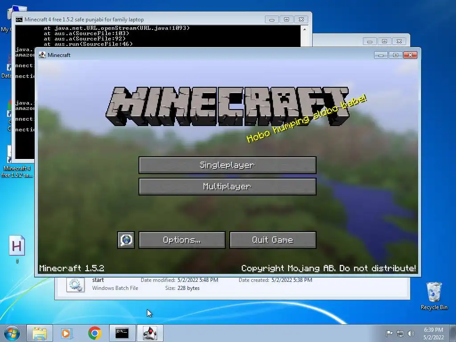
Task: Open the Windows Start menu
Action: click(x=12, y=333)
